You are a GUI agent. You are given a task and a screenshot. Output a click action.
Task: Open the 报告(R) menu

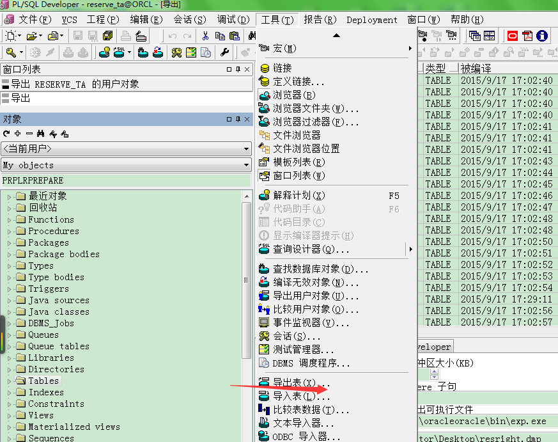point(320,20)
